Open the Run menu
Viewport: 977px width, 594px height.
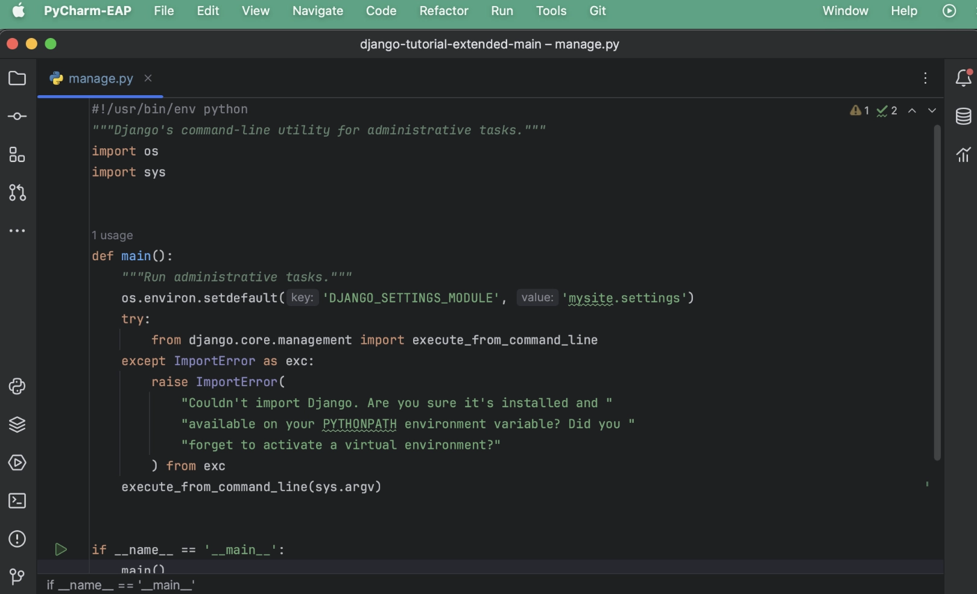click(x=502, y=11)
